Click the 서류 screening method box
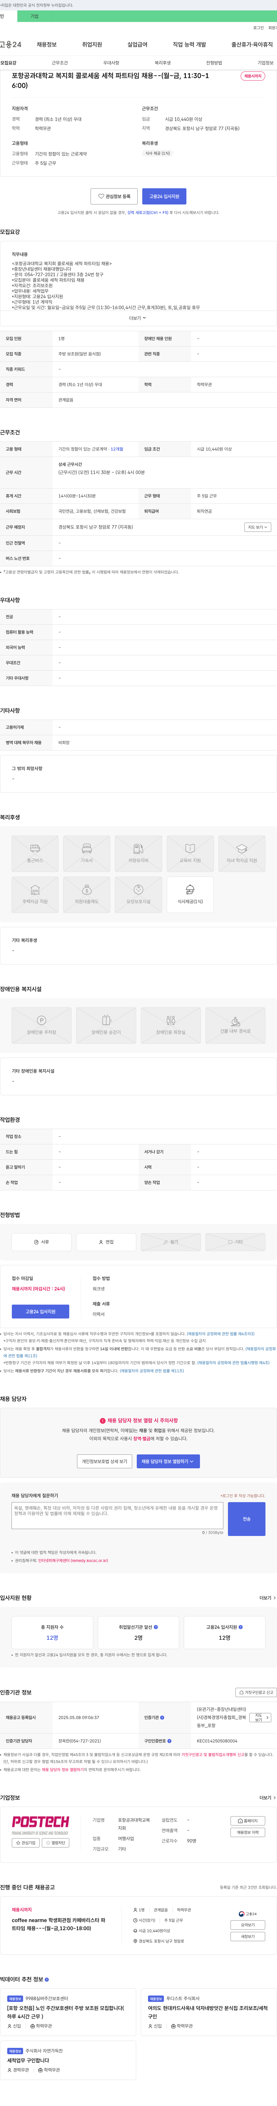Screen dimensions: 277x2106 [x=42, y=1242]
